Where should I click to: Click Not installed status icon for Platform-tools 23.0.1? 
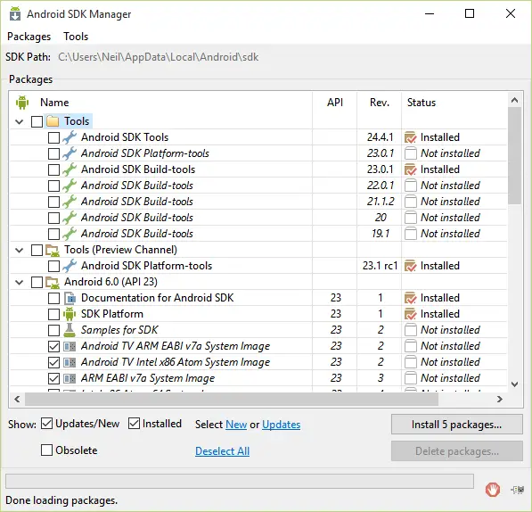(411, 153)
